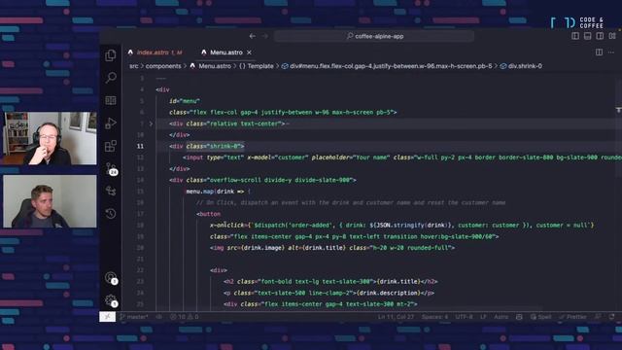
Task: Click the notifications bell in status bar
Action: click(611, 317)
